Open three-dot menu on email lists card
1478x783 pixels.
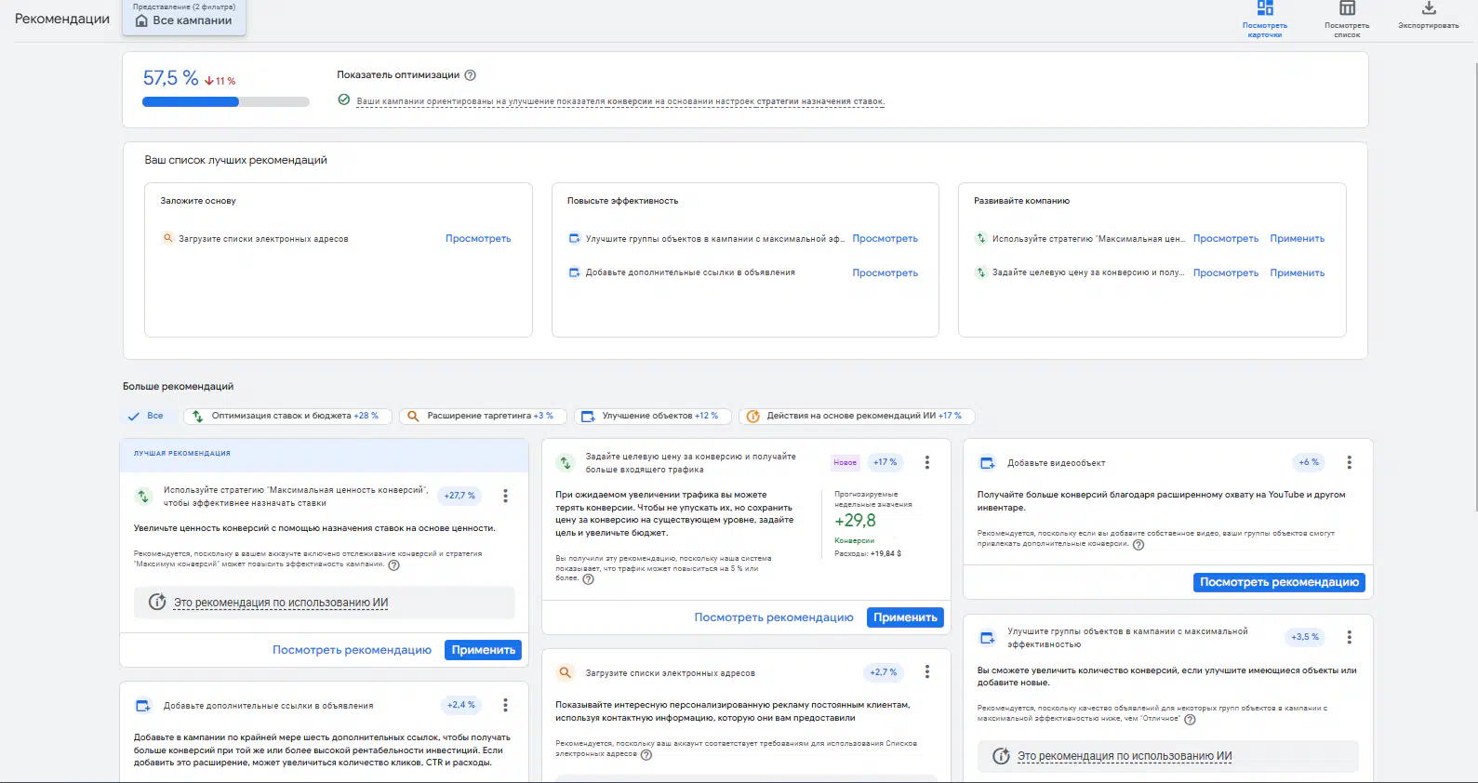926,671
